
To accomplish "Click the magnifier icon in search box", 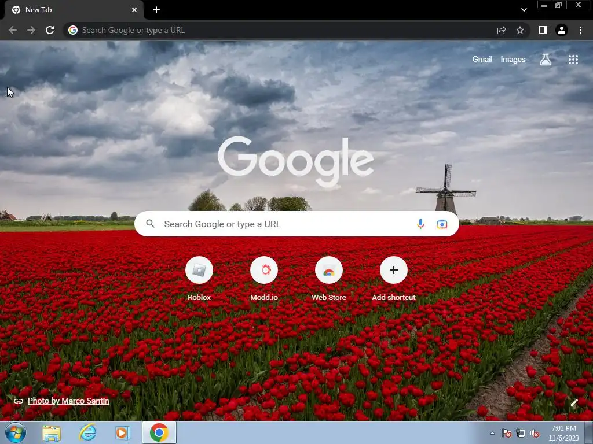I will point(151,224).
